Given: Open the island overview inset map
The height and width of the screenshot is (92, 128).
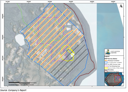Looking at the screenshot, I should click(114, 79).
